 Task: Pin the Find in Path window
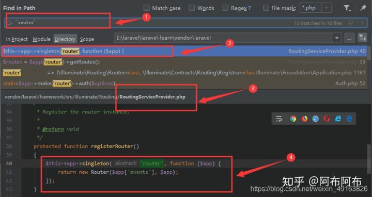pos(363,8)
